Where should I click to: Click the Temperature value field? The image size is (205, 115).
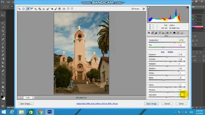[182, 40]
